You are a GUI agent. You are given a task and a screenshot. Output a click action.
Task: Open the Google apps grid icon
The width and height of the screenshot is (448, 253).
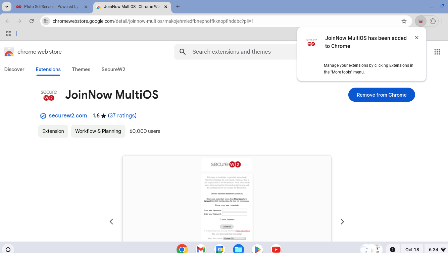coord(437,52)
